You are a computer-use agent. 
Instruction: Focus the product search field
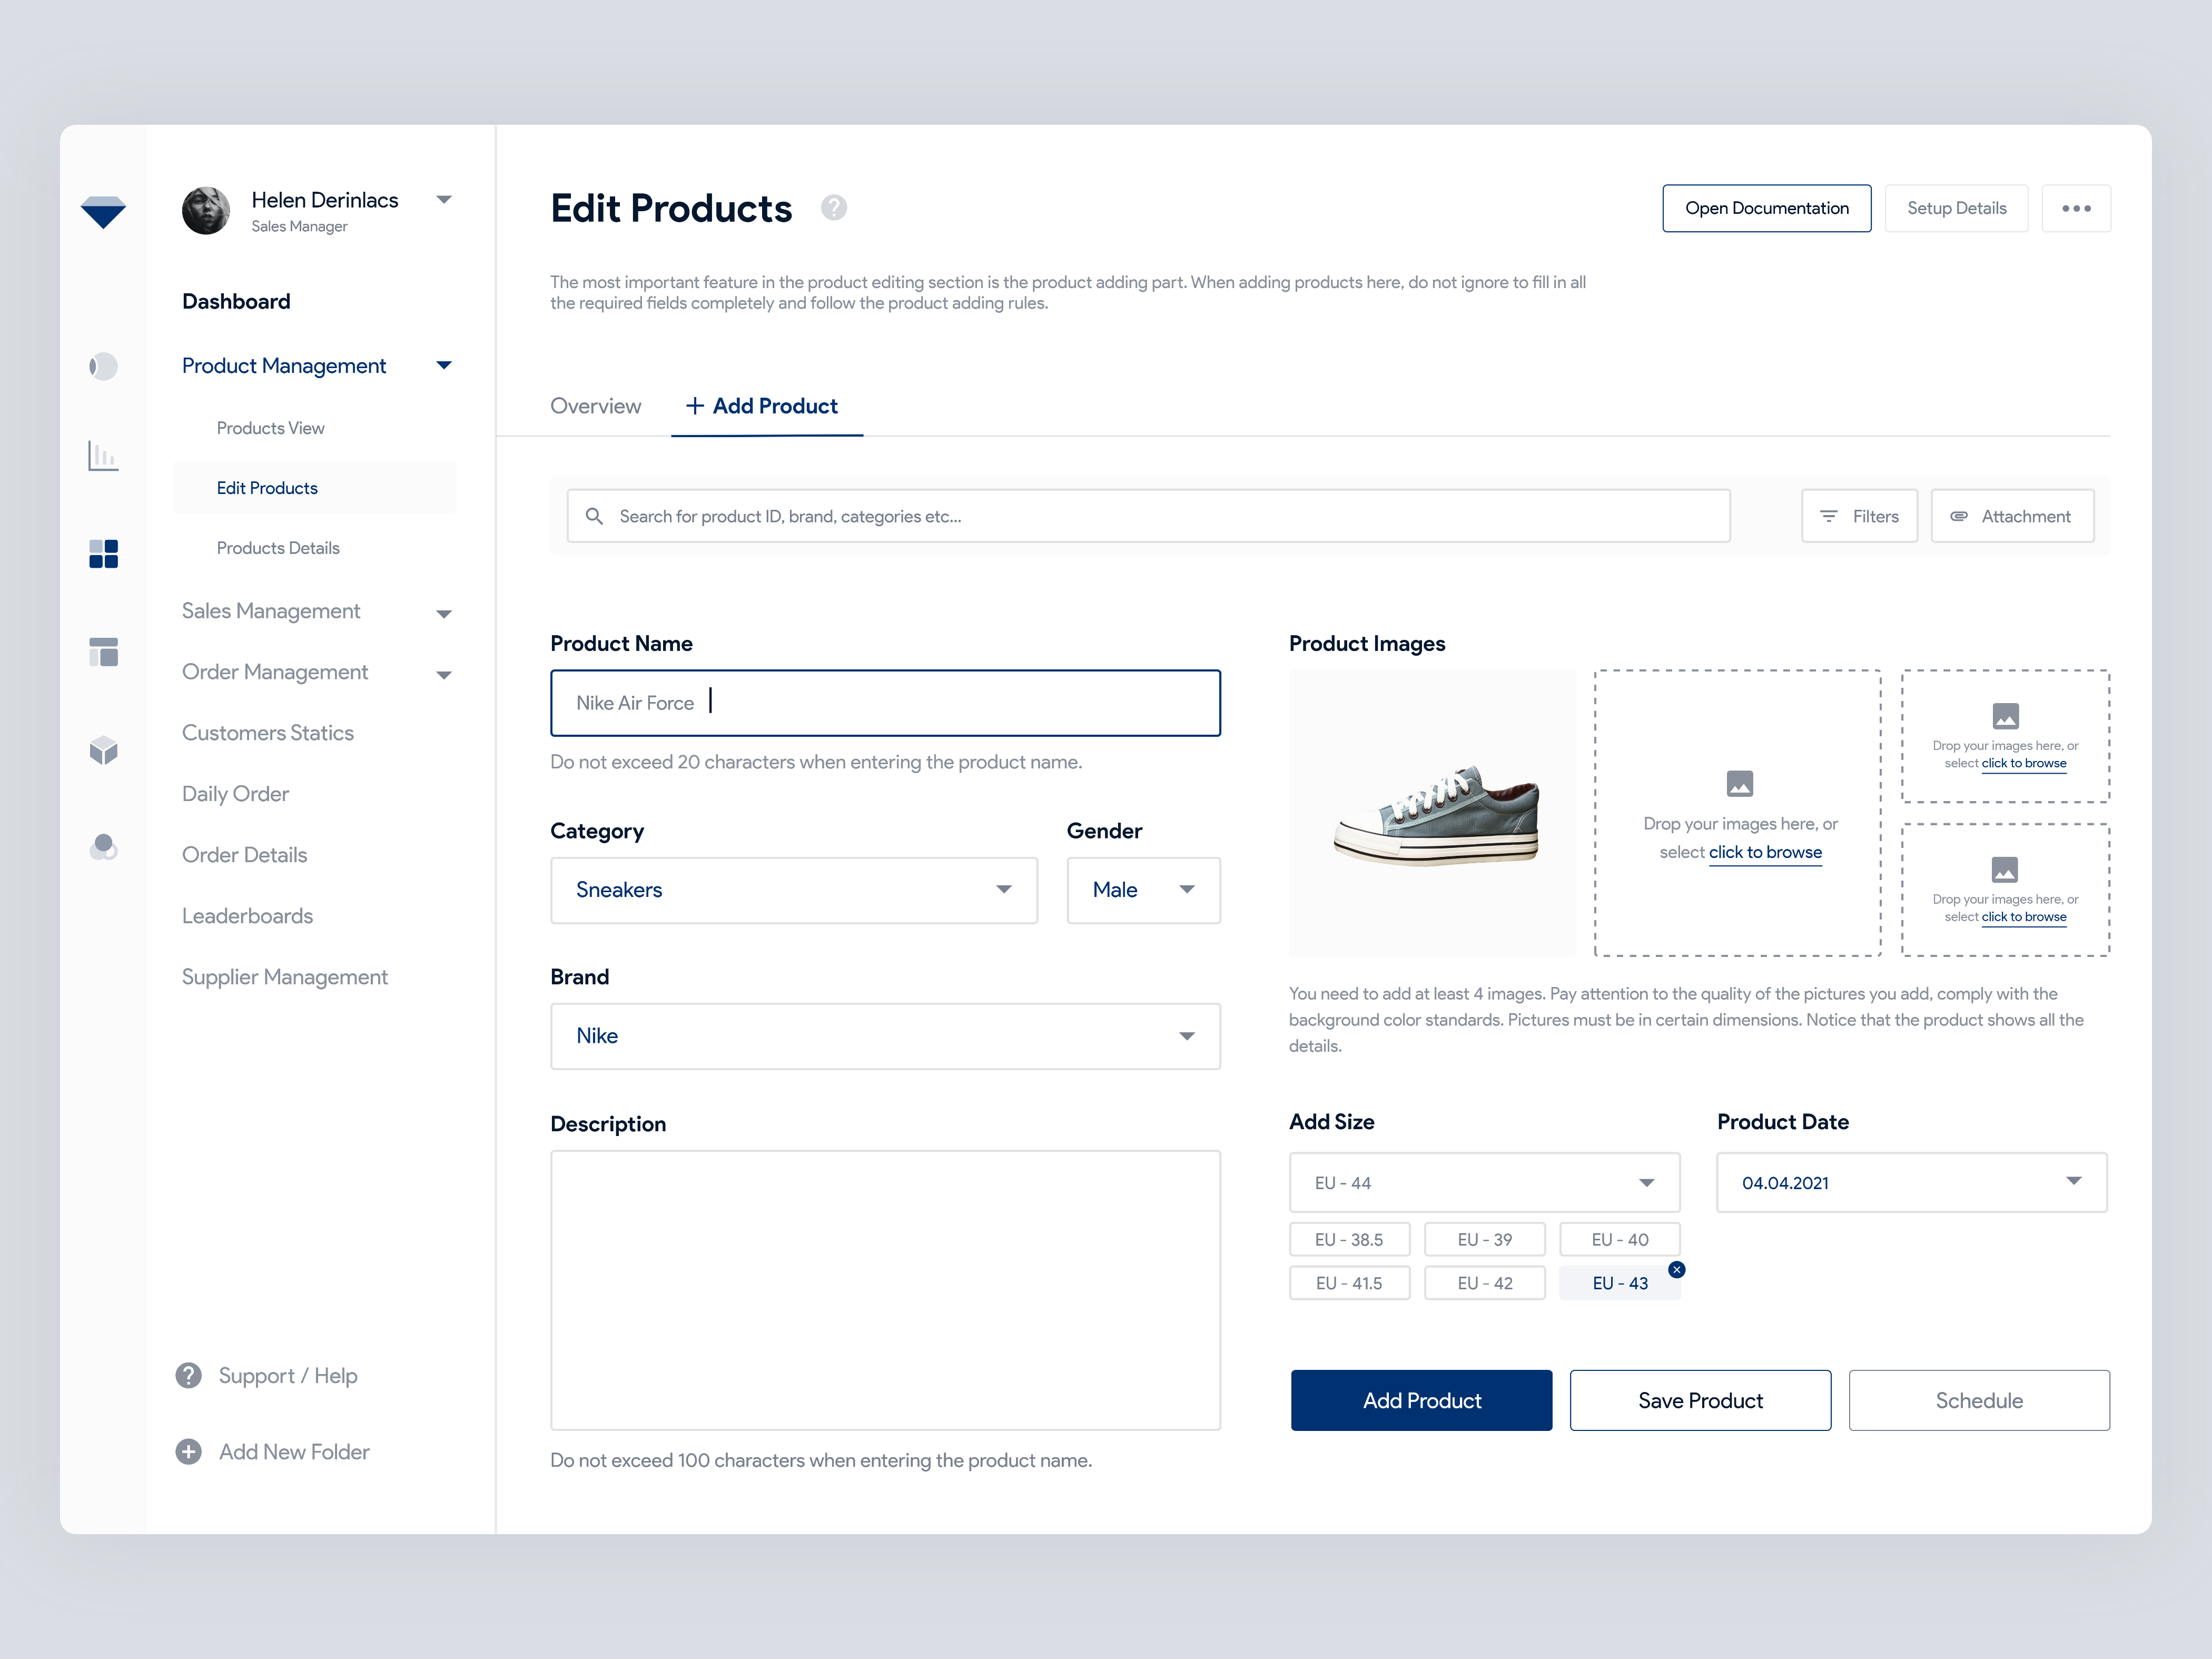(1148, 516)
